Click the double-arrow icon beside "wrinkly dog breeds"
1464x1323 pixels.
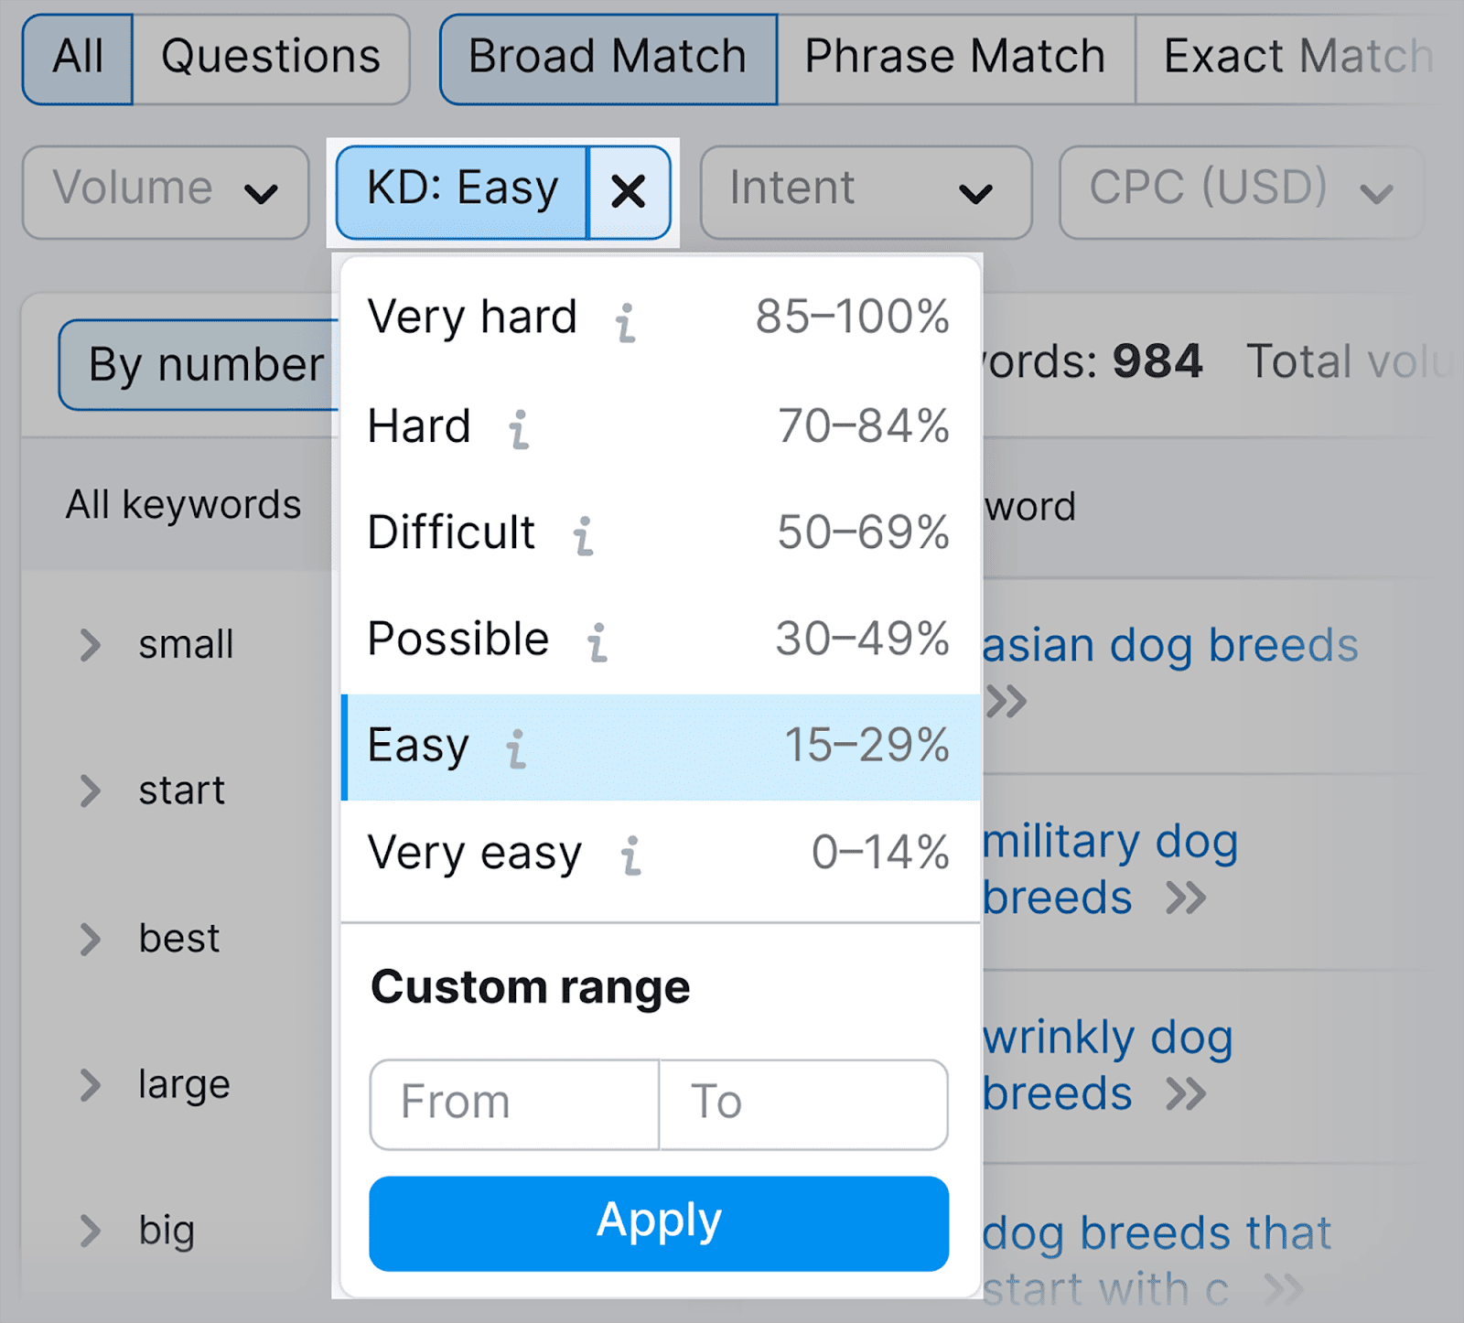1187,1092
